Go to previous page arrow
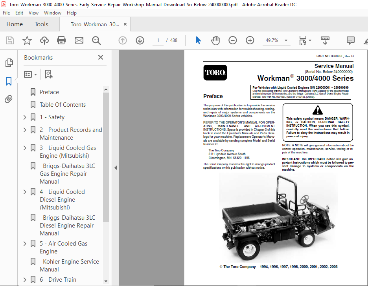 click(123, 40)
